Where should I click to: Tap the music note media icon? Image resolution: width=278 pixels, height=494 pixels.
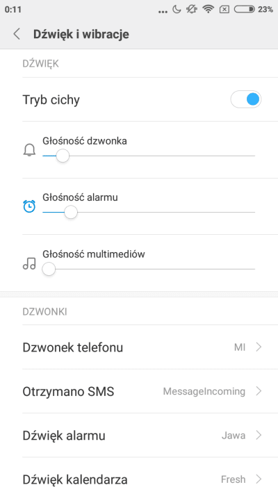(29, 263)
